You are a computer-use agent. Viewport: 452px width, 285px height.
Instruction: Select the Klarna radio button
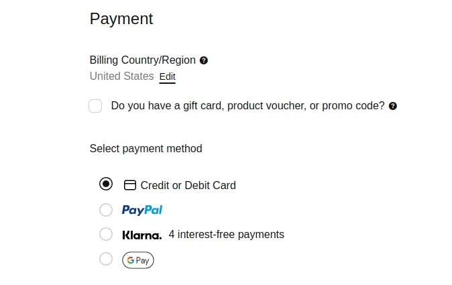(x=105, y=234)
